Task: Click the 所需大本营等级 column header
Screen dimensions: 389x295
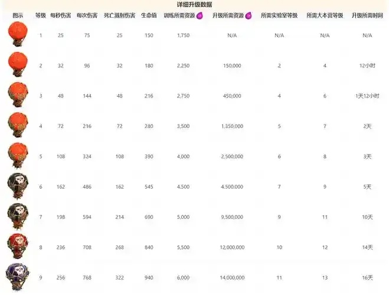Action: (325, 15)
